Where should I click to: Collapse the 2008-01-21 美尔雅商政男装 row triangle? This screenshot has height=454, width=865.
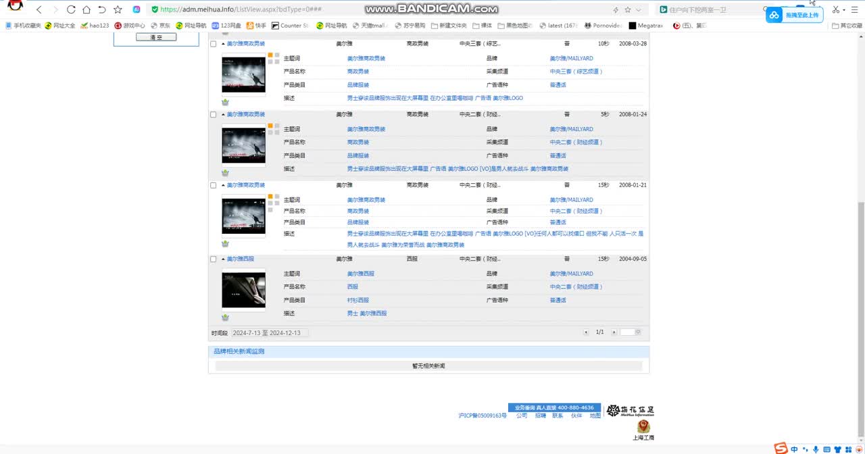pos(223,185)
